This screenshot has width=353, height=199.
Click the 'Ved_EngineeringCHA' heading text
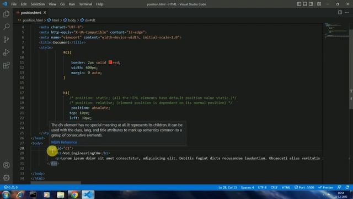(x=82, y=153)
